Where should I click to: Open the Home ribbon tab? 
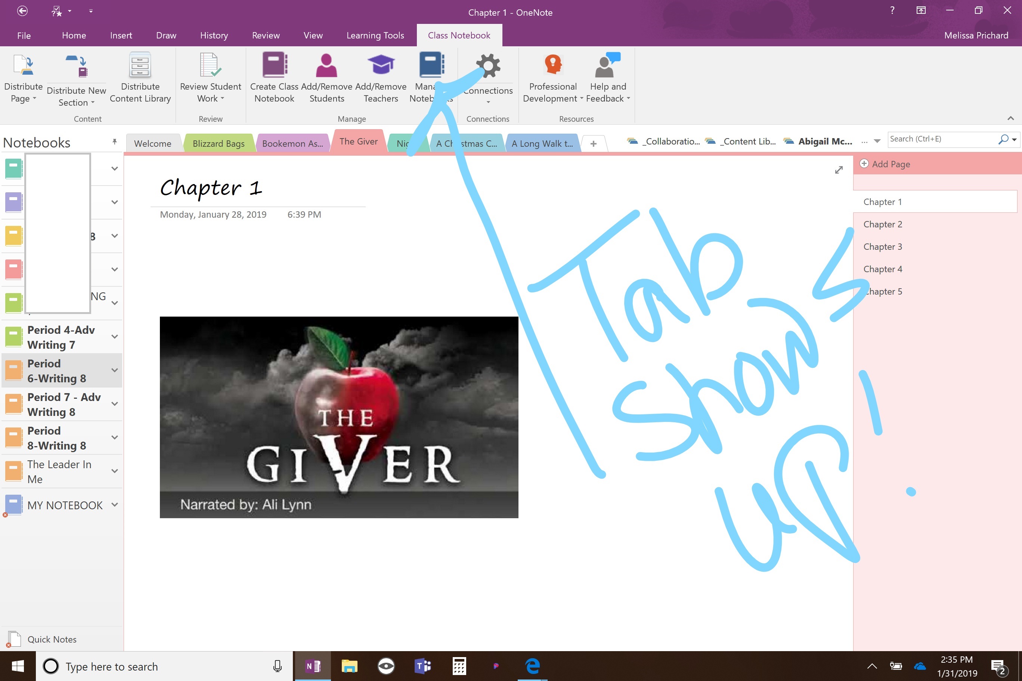[74, 35]
